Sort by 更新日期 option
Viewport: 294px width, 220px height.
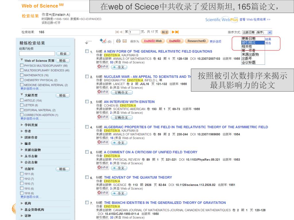pos(253,39)
